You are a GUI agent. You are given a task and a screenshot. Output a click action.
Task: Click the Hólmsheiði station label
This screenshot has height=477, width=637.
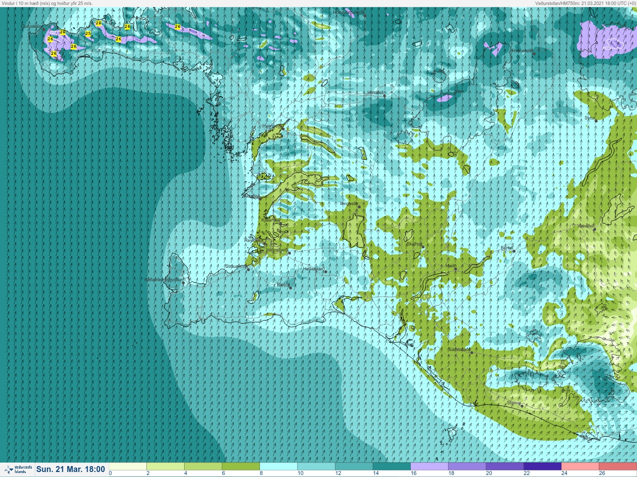click(277, 250)
